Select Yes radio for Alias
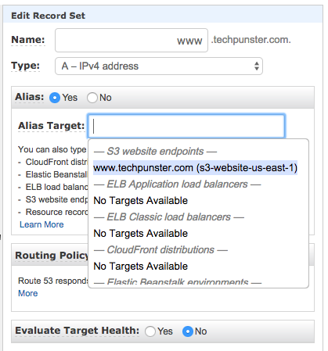The image size is (328, 351). (55, 98)
